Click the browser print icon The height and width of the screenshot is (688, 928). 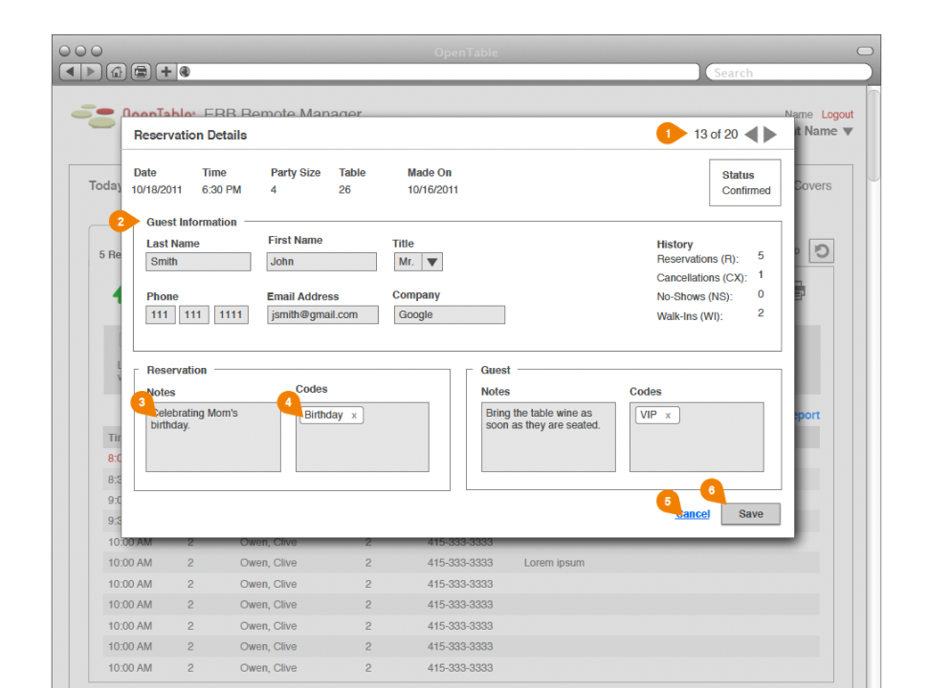[141, 72]
